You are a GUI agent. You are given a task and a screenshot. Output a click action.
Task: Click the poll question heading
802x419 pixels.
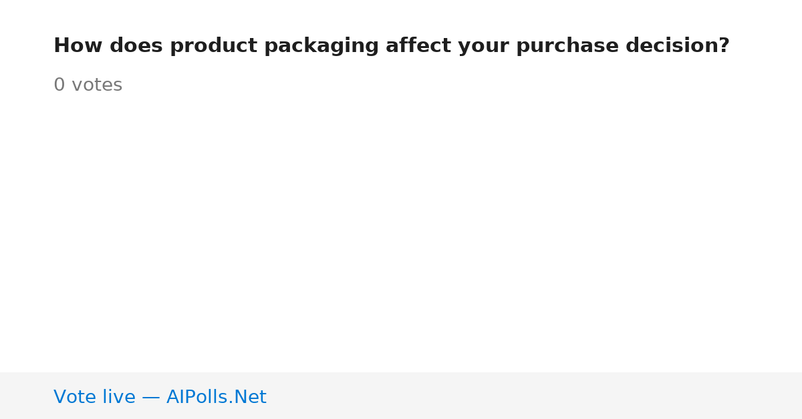(392, 46)
